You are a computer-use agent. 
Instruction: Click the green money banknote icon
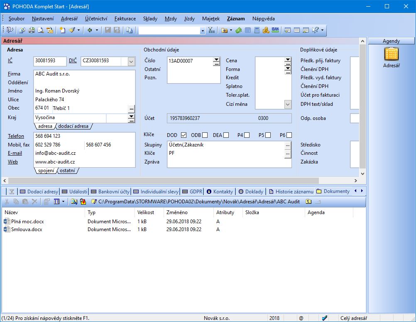click(x=238, y=30)
